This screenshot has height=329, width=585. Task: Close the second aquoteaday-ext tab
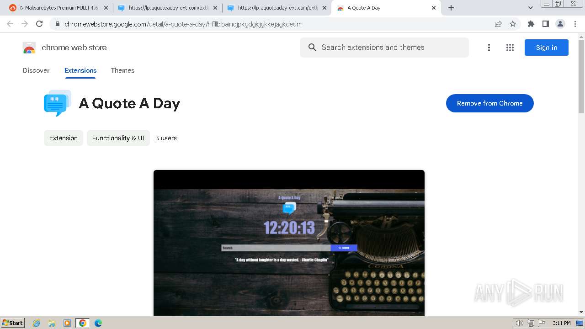pyautogui.click(x=324, y=8)
